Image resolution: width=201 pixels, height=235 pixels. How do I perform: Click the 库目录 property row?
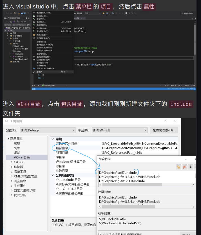74,157
